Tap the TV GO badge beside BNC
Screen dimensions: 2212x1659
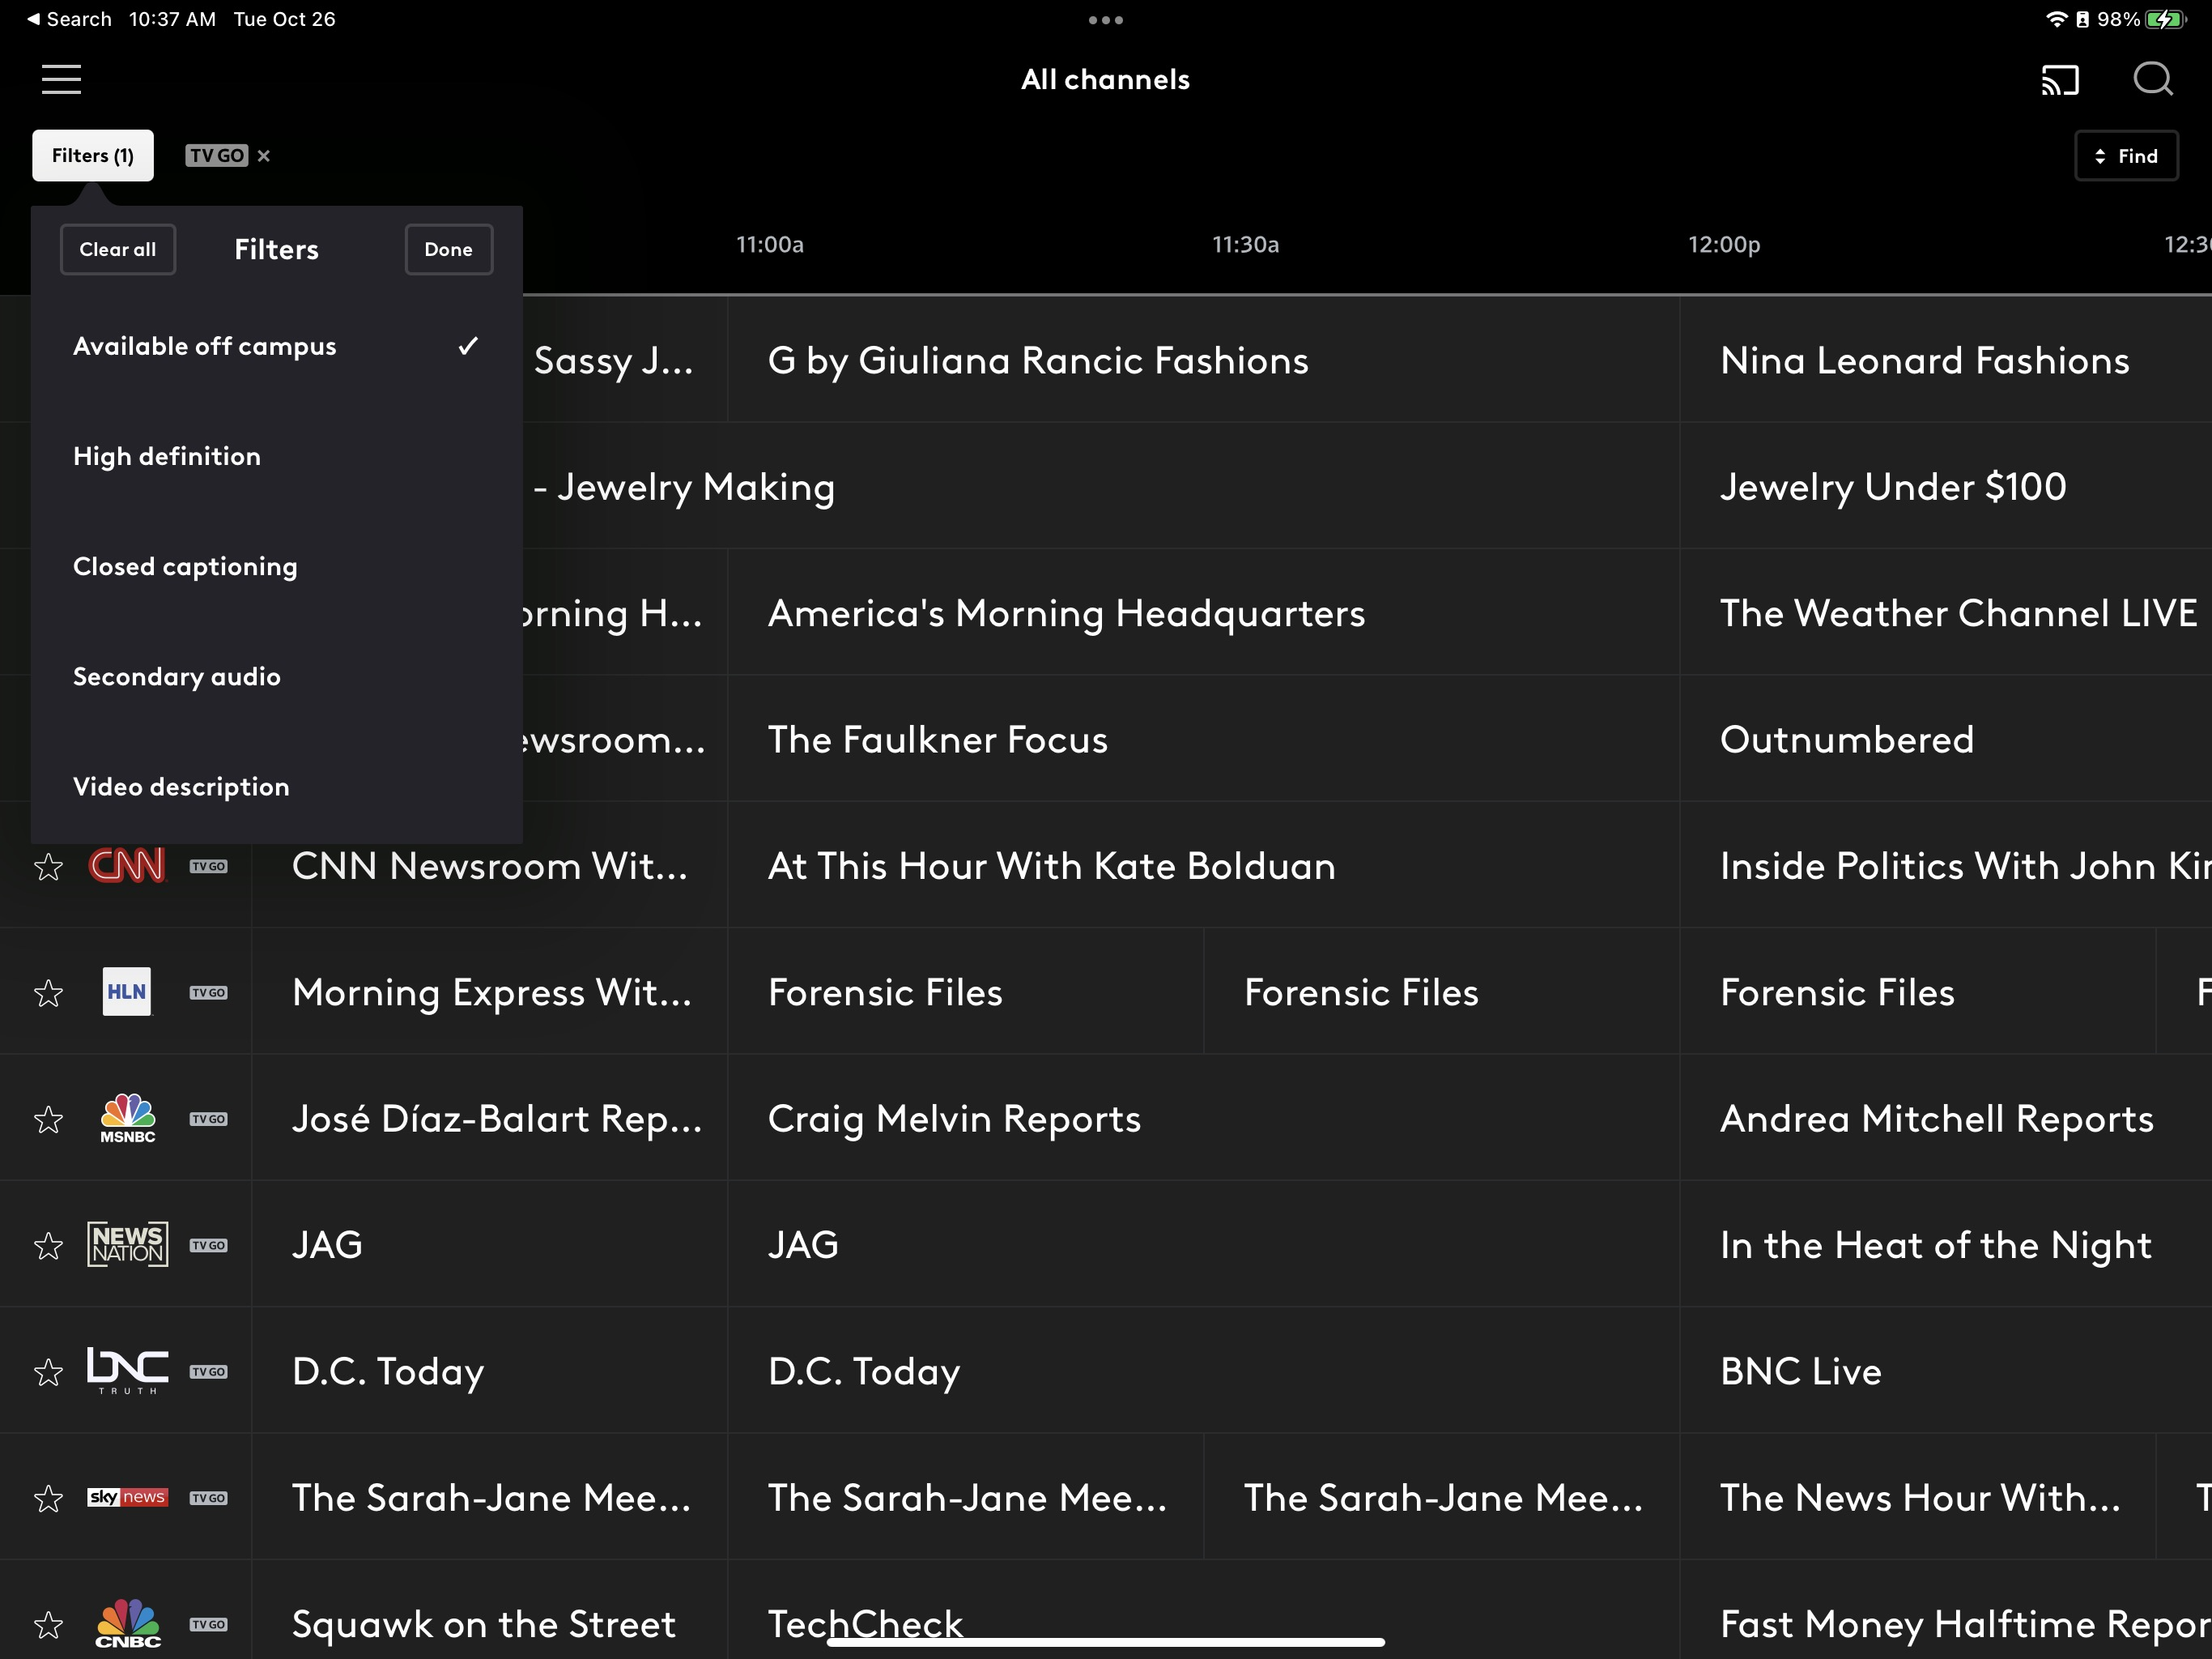point(208,1371)
